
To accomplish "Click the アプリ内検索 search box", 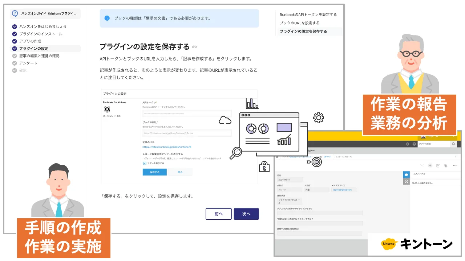I will coord(433,144).
